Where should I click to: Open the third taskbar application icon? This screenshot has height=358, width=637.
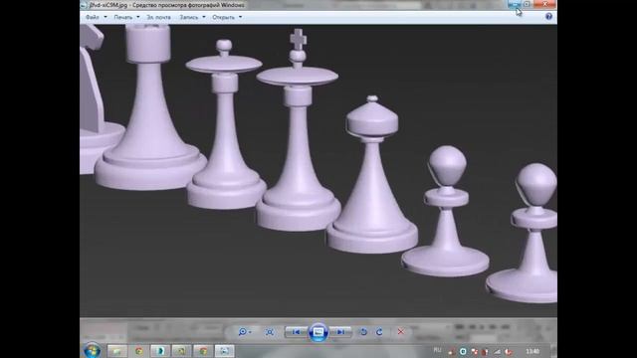pos(160,351)
